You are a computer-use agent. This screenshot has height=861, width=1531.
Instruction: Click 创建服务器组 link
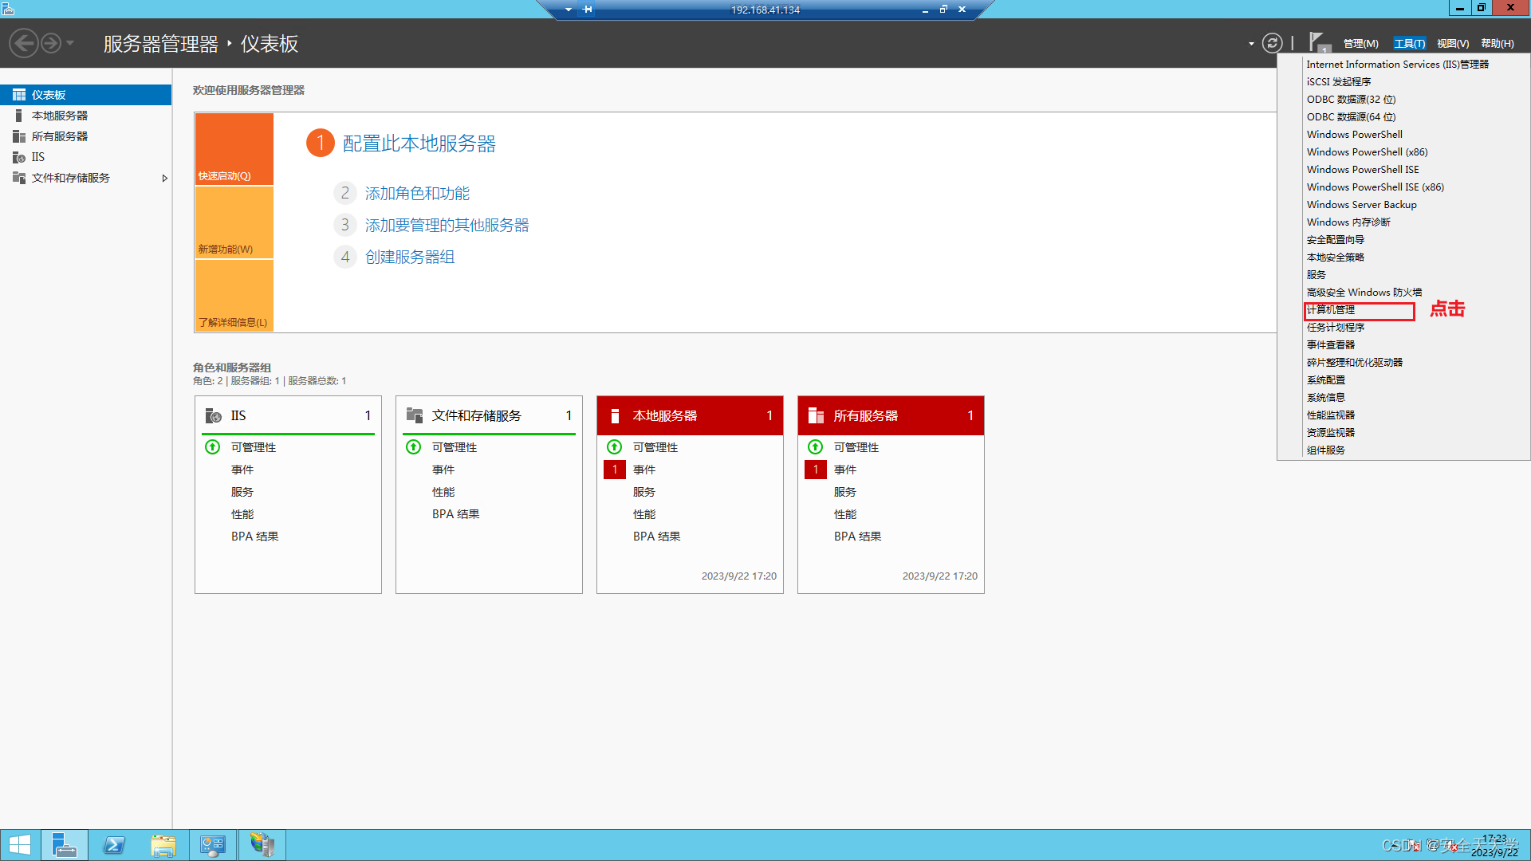410,258
